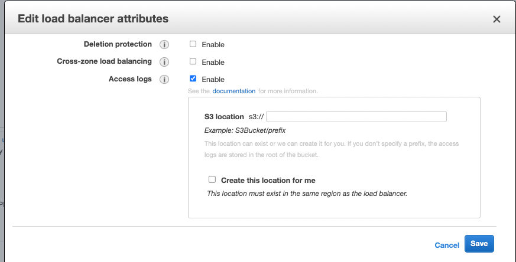Screen dimensions: 516x262
Task: Click the Enable label beside Access logs
Action: click(213, 79)
